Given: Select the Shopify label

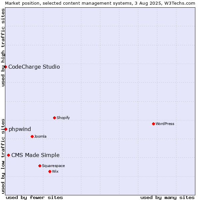Looking at the screenshot, I should point(63,118).
